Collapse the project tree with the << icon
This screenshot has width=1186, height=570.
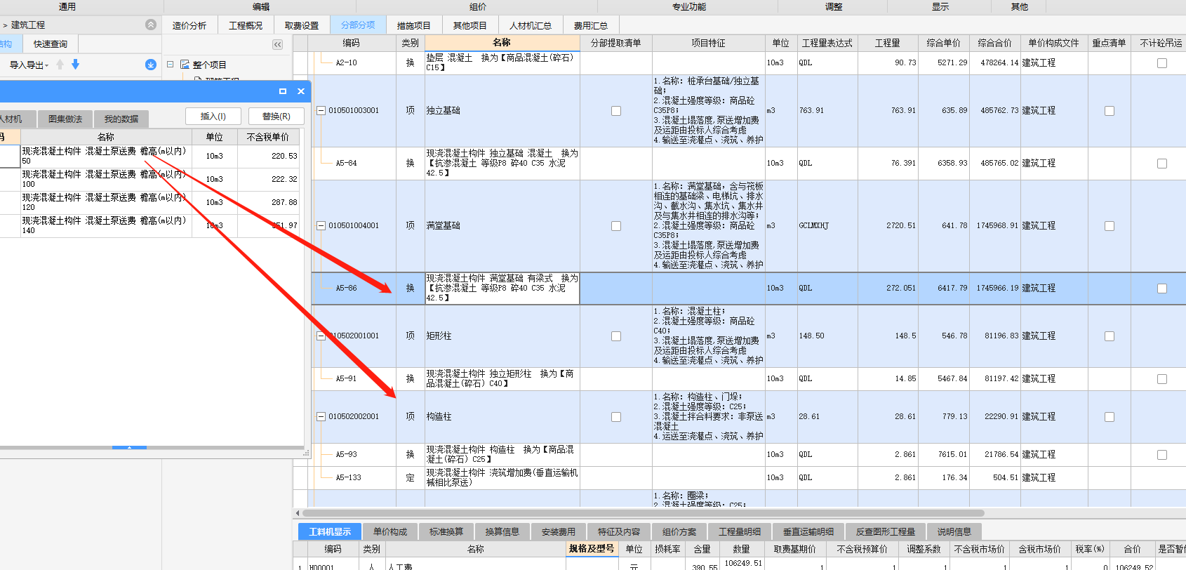click(278, 44)
